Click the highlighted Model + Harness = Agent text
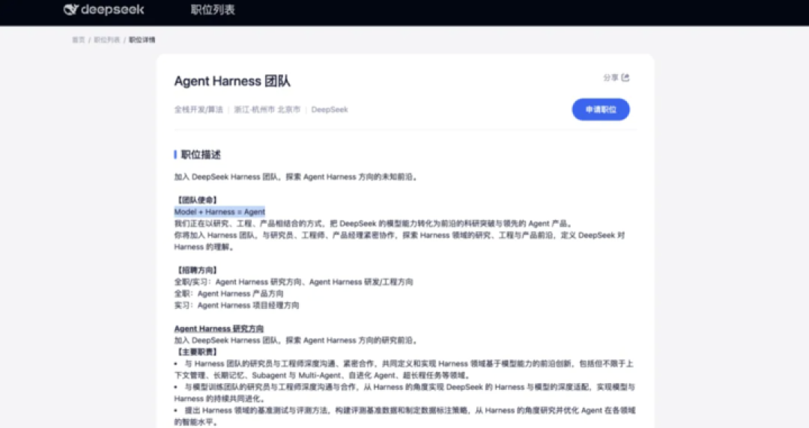Viewport: 809px width, 428px height. click(x=219, y=212)
